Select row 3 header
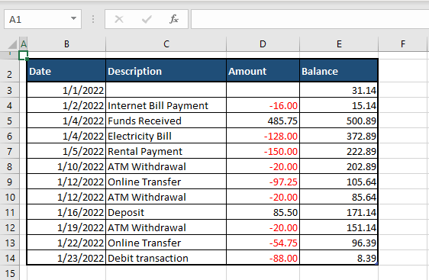The image size is (429, 280). [x=10, y=90]
